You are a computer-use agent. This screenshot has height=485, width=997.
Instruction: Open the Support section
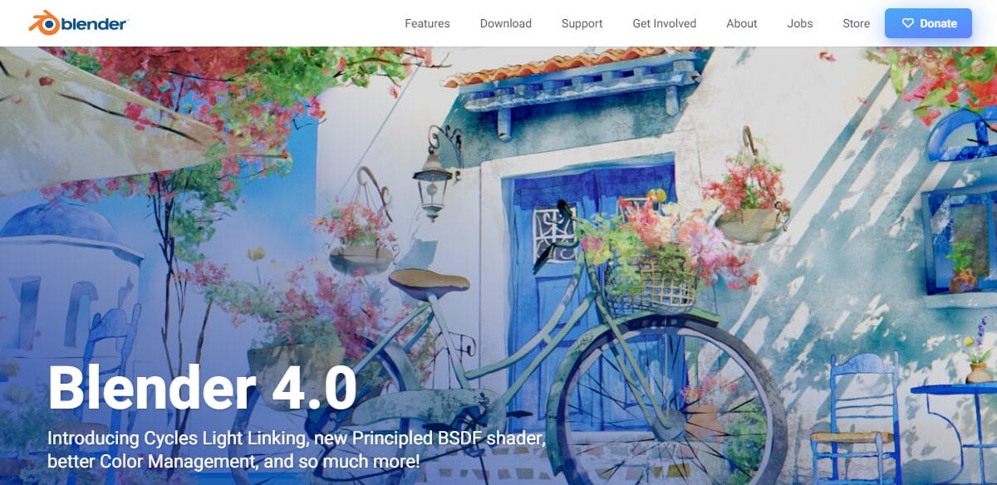(582, 23)
